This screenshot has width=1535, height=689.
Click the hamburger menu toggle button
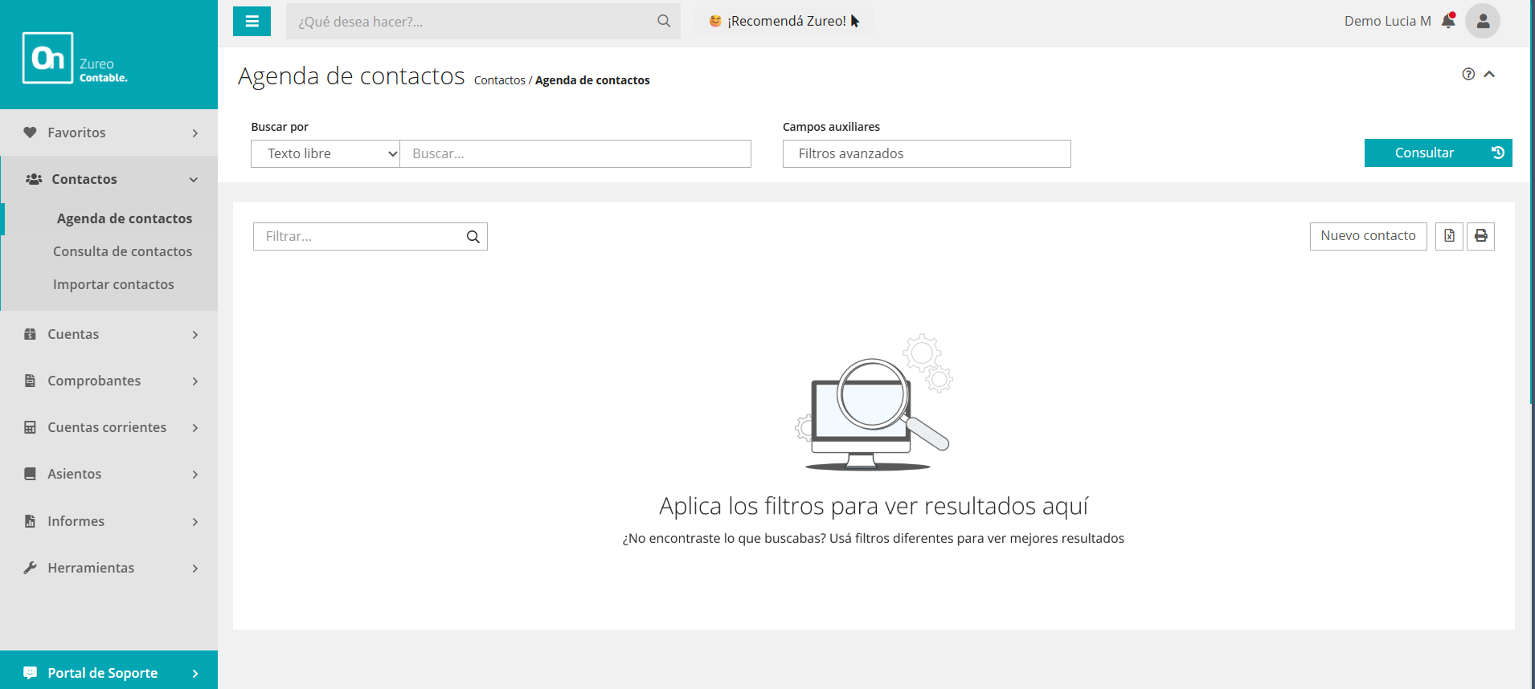(x=252, y=22)
